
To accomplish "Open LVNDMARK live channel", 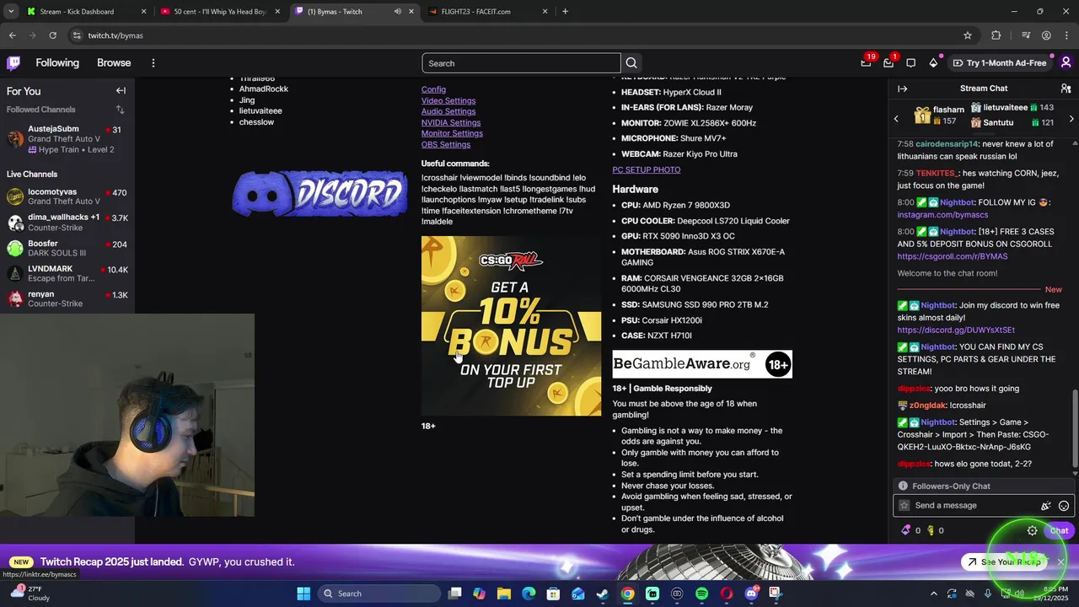I will point(67,274).
